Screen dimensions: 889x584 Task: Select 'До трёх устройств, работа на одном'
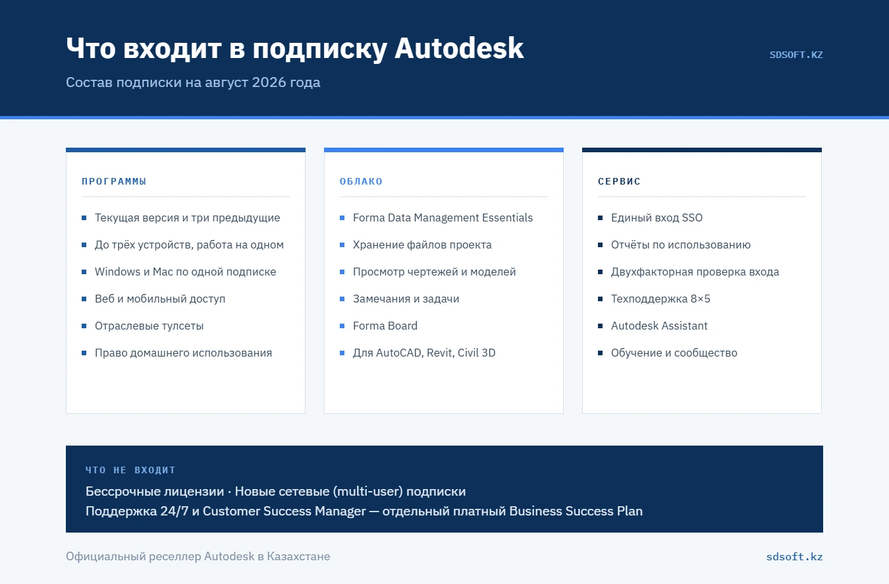coord(189,245)
